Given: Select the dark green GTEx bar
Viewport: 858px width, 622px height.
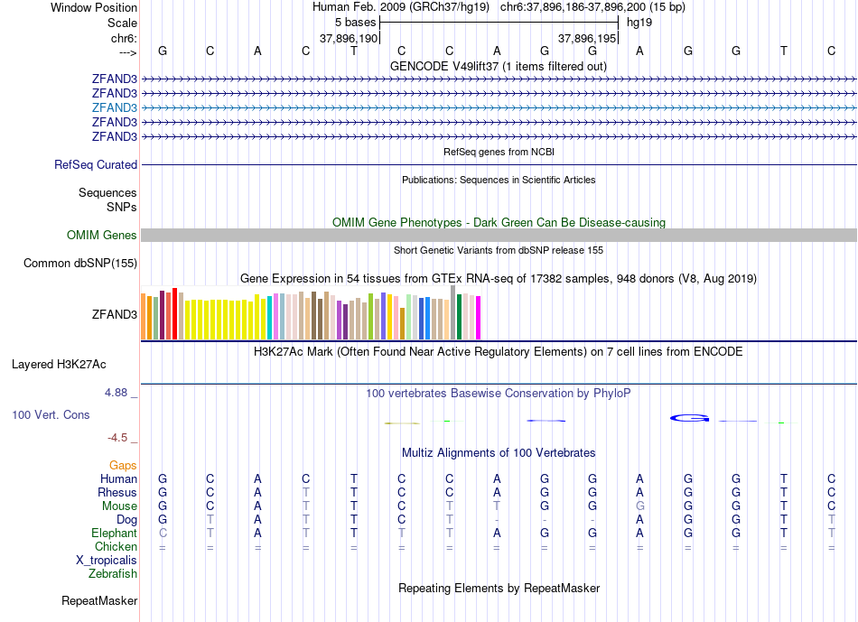Looking at the screenshot, I should pos(459,317).
